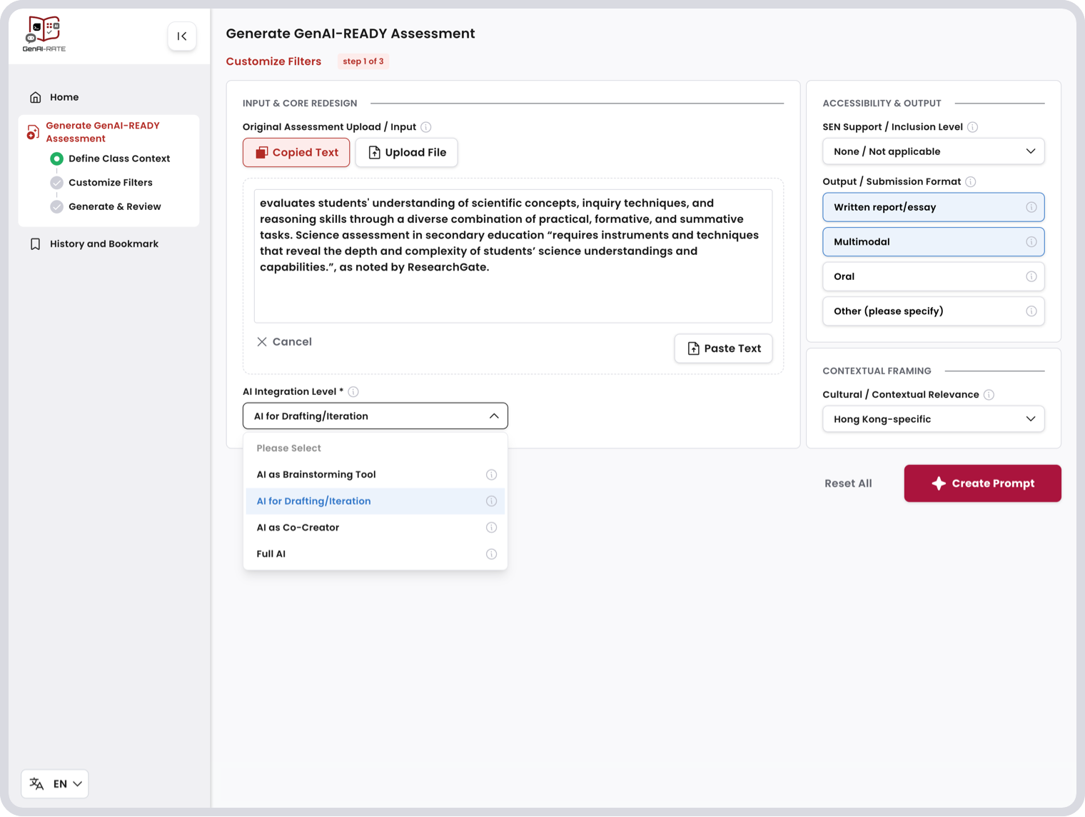Go to Define Class Context step
The height and width of the screenshot is (817, 1085).
119,159
